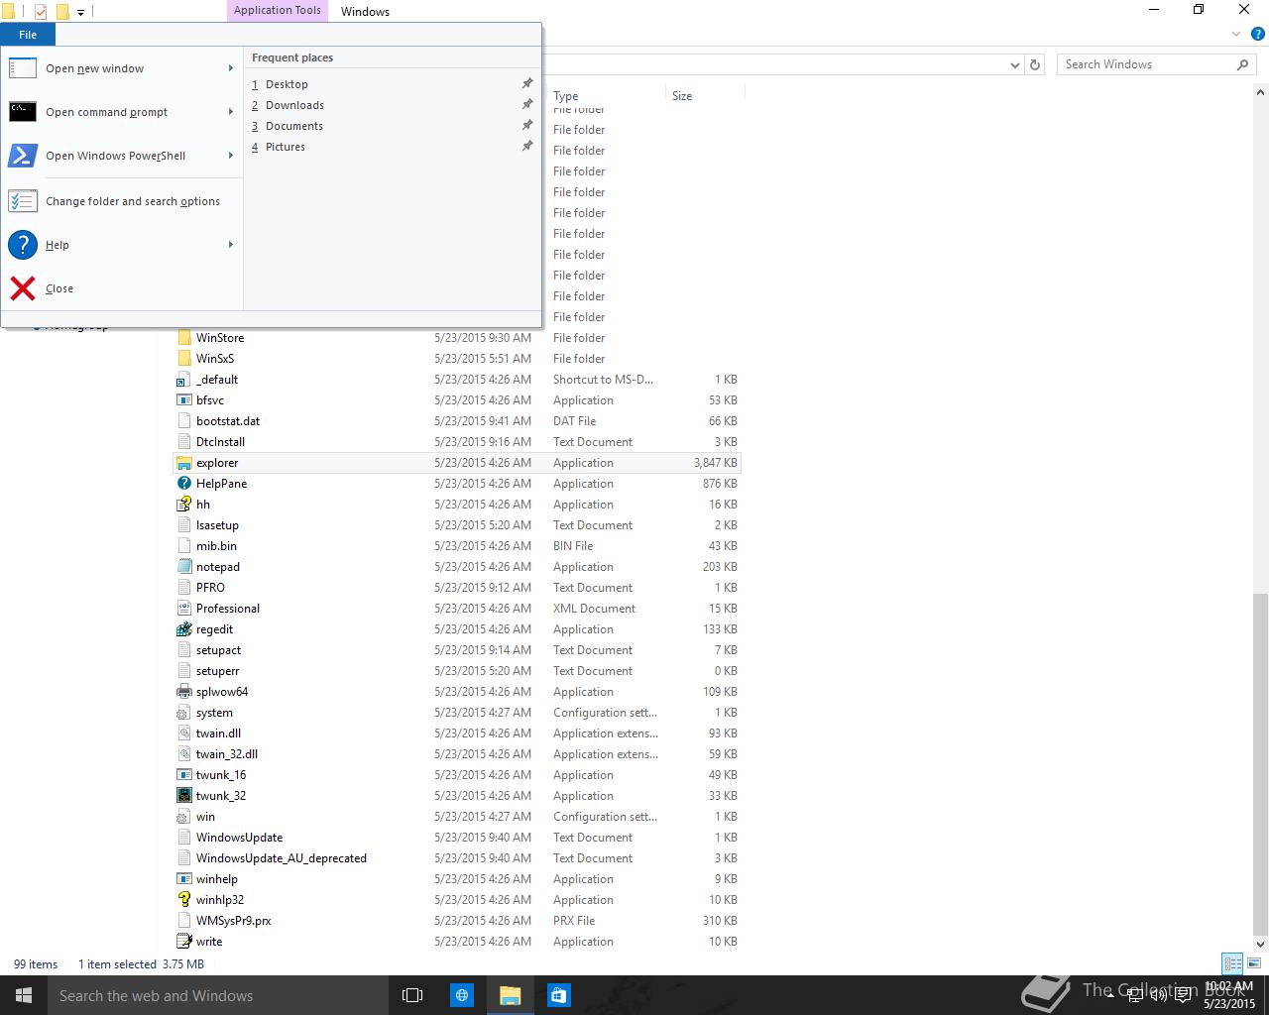Viewport: 1269px width, 1015px height.
Task: Select the regedit file icon
Action: 183,629
